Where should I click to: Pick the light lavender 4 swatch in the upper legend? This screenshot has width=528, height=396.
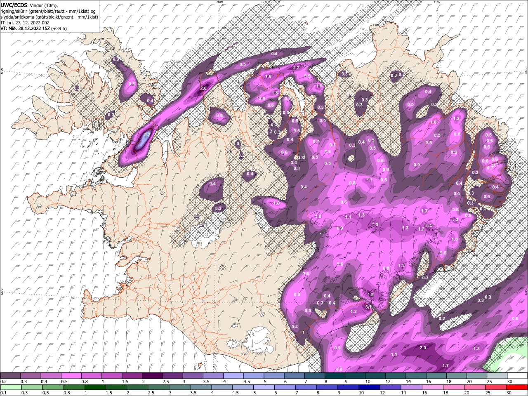233,376
